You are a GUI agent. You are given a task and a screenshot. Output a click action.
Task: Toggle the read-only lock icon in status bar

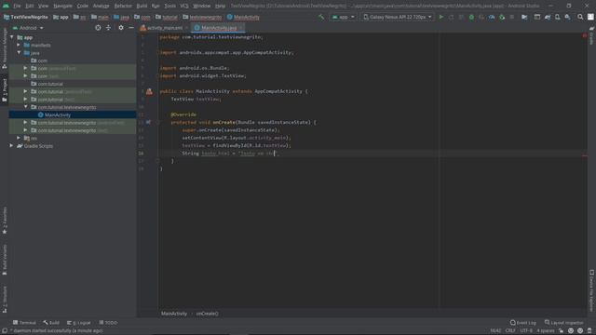click(x=561, y=331)
